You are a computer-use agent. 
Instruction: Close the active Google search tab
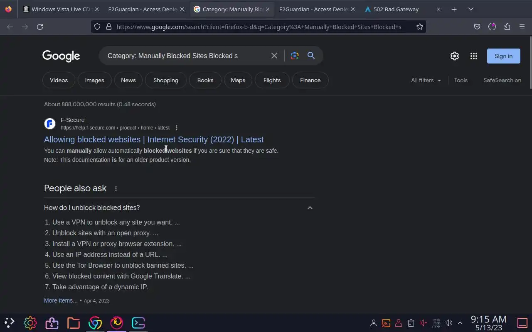pyautogui.click(x=267, y=9)
